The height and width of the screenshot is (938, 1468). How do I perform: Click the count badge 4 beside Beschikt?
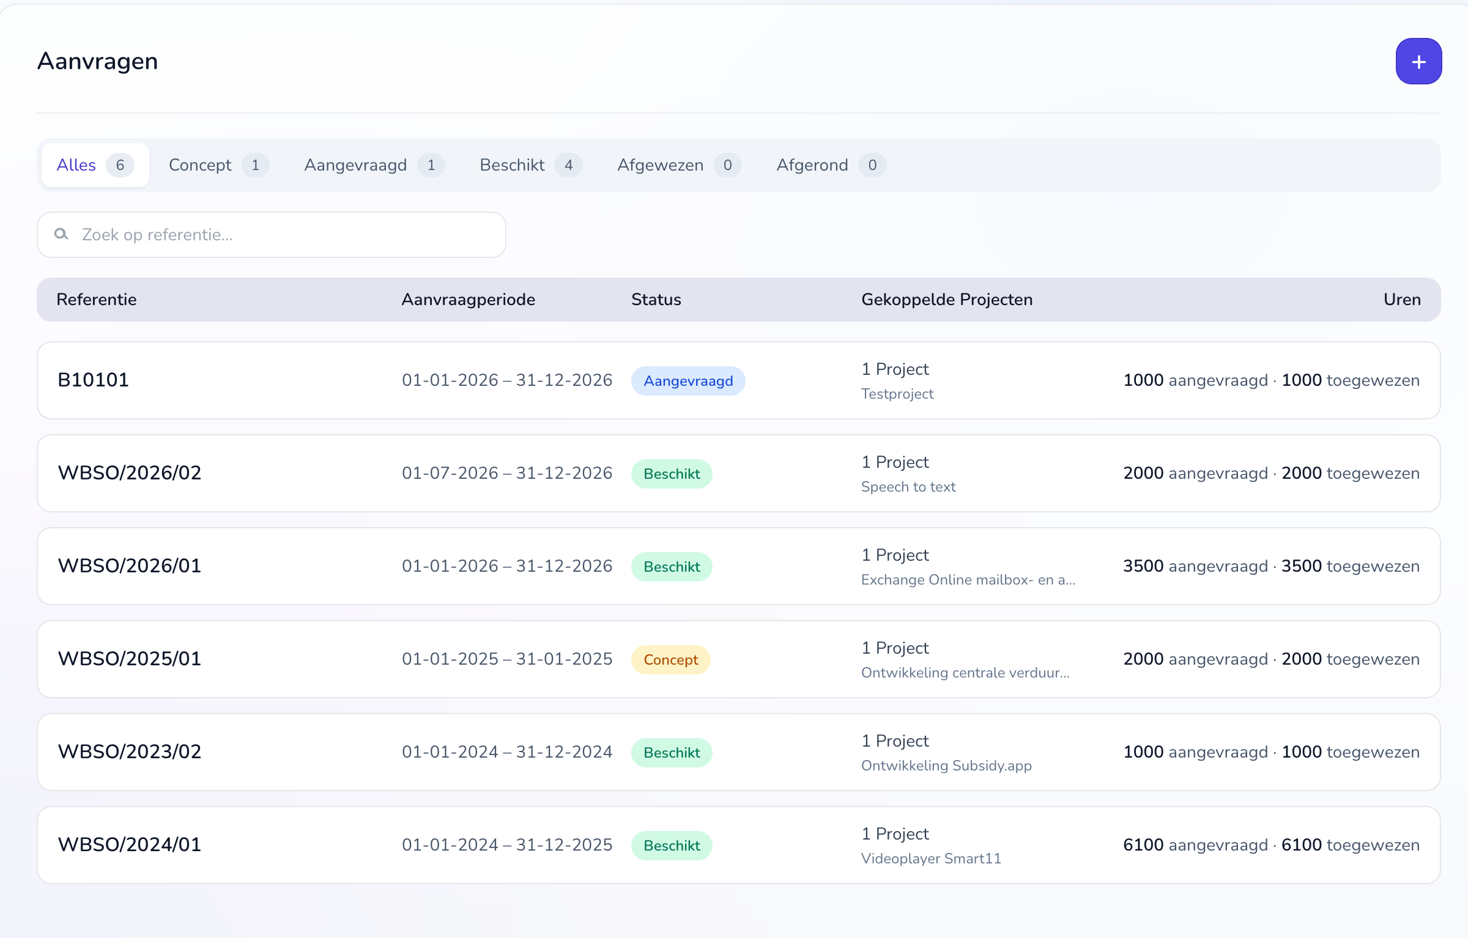click(568, 165)
